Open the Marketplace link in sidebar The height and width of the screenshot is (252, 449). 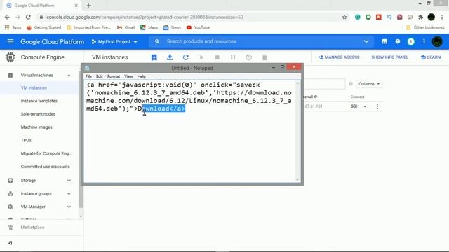point(32,227)
